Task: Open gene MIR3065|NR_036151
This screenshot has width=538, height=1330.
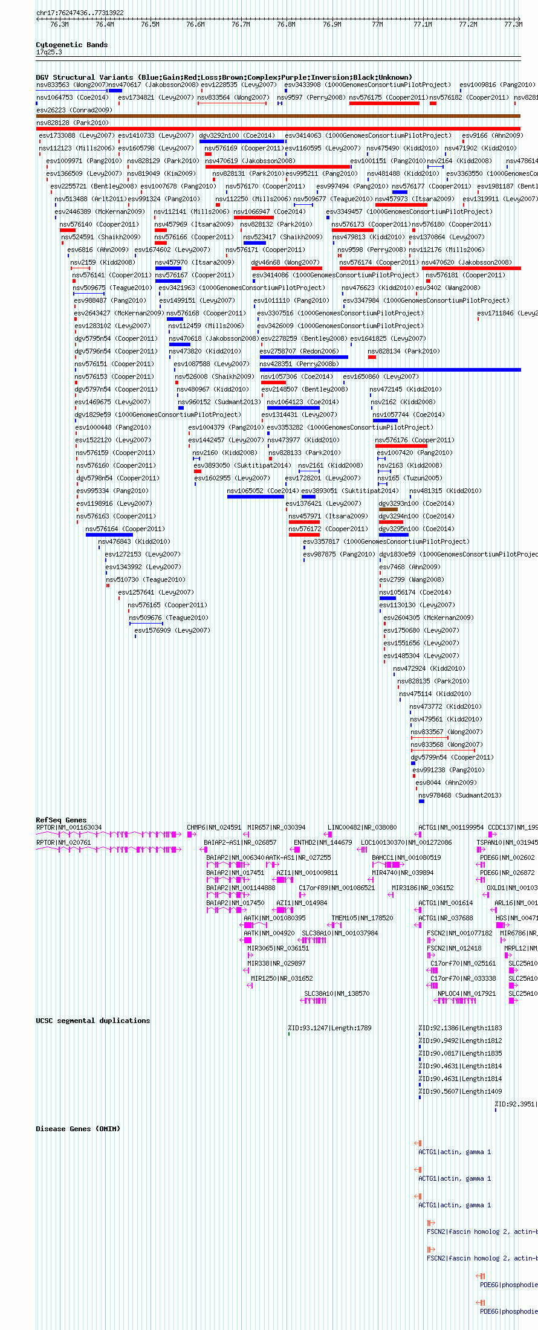Action: [x=278, y=948]
